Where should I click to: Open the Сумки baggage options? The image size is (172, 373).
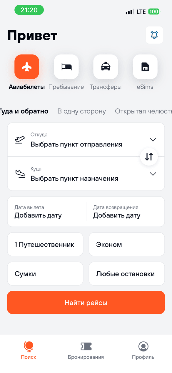point(45,273)
